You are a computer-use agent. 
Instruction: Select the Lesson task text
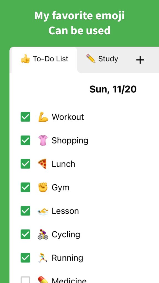(x=65, y=211)
